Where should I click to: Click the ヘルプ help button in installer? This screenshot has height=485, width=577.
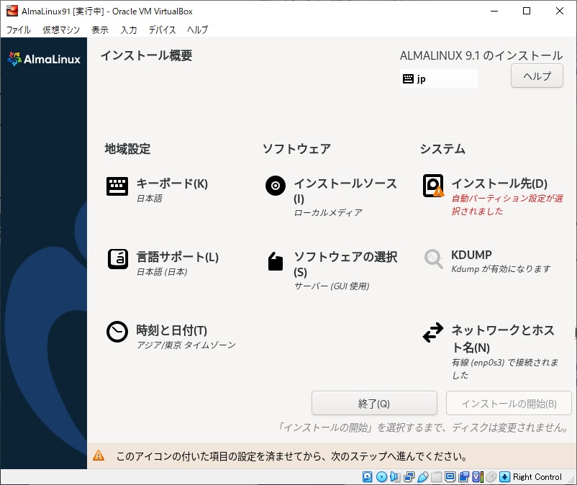[x=537, y=76]
